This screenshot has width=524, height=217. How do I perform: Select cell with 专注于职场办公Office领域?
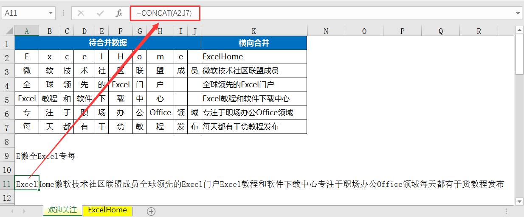coord(254,113)
